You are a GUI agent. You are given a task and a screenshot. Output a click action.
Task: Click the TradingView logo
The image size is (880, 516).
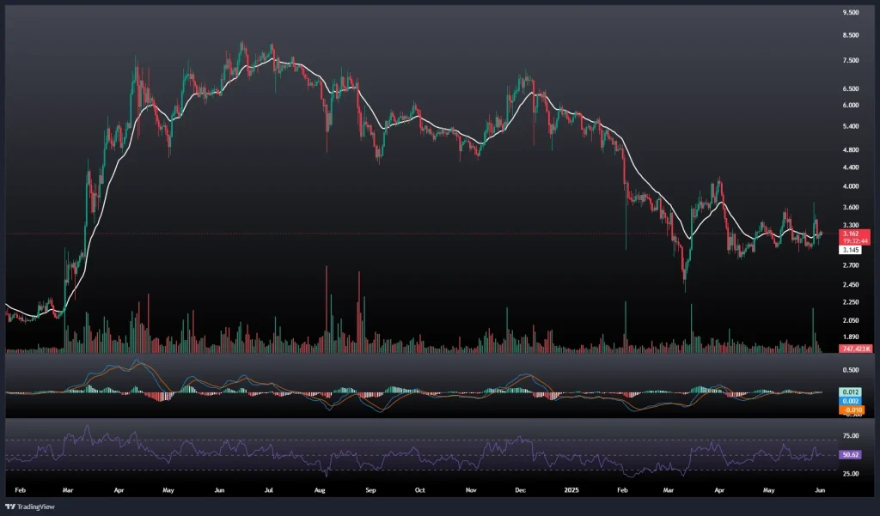pyautogui.click(x=34, y=505)
